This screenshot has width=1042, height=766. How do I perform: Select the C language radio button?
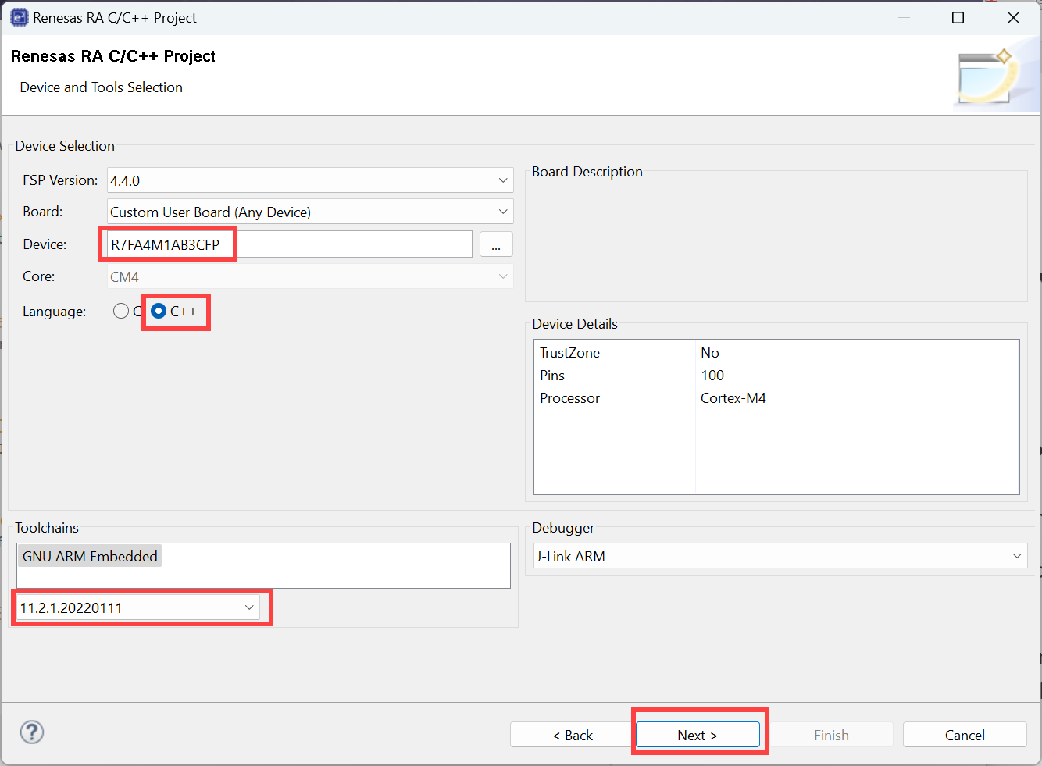tap(121, 311)
